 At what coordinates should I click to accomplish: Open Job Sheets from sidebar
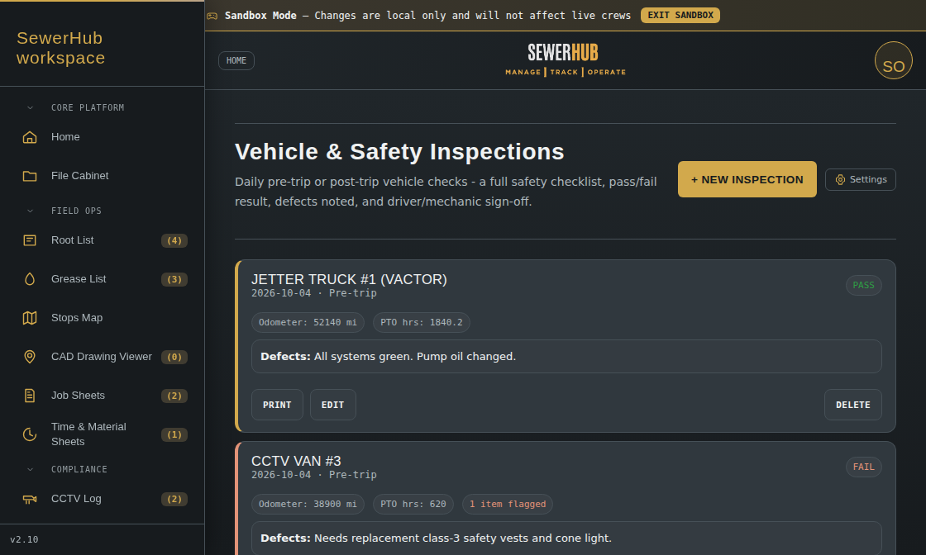point(103,396)
